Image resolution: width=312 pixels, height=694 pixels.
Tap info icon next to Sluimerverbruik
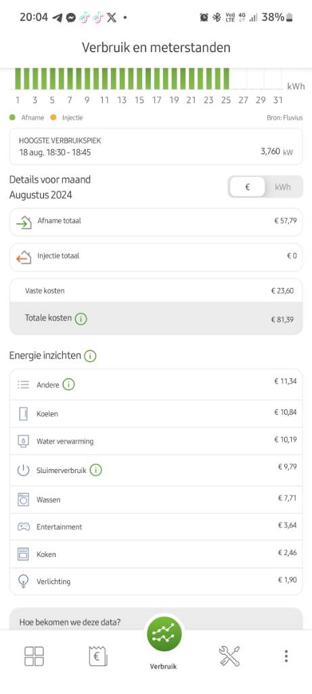click(x=95, y=470)
